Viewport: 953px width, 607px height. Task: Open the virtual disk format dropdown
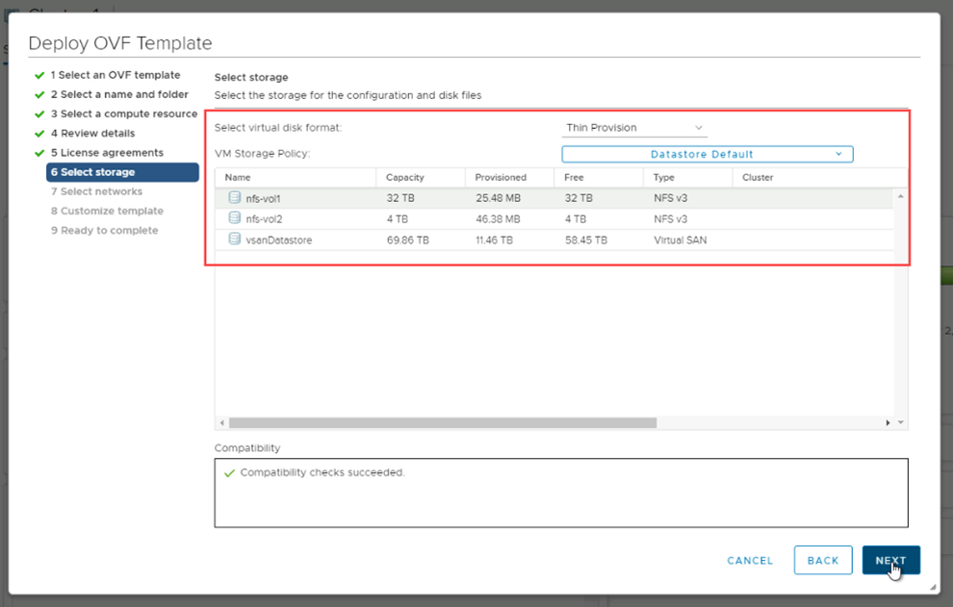(x=634, y=128)
